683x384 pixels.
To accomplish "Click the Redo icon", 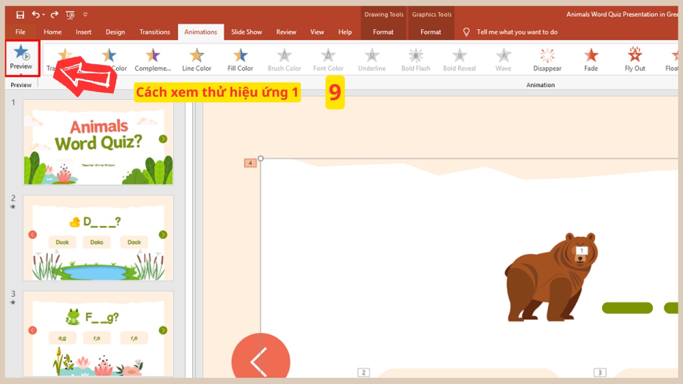I will coord(53,14).
